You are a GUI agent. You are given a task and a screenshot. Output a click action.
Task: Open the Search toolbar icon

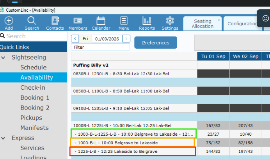32,23
